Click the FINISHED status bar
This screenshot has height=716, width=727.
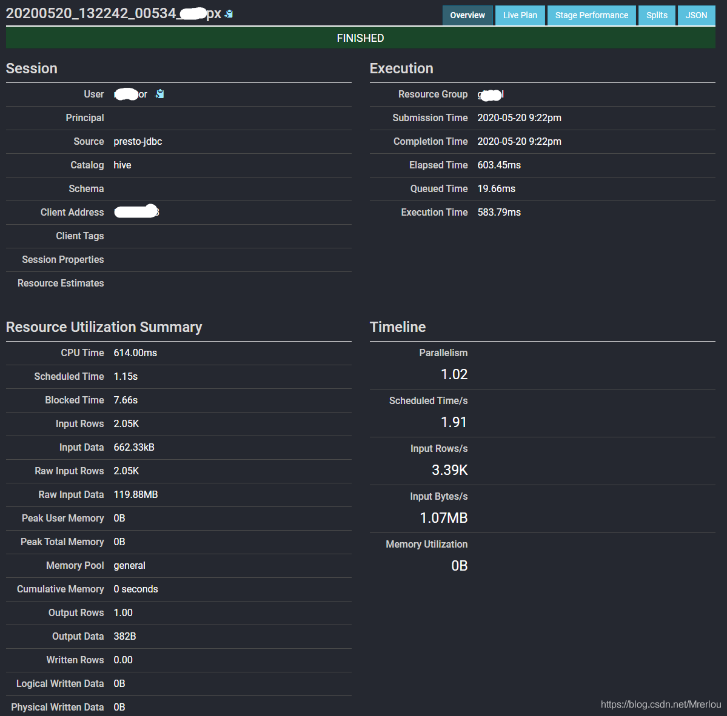360,38
